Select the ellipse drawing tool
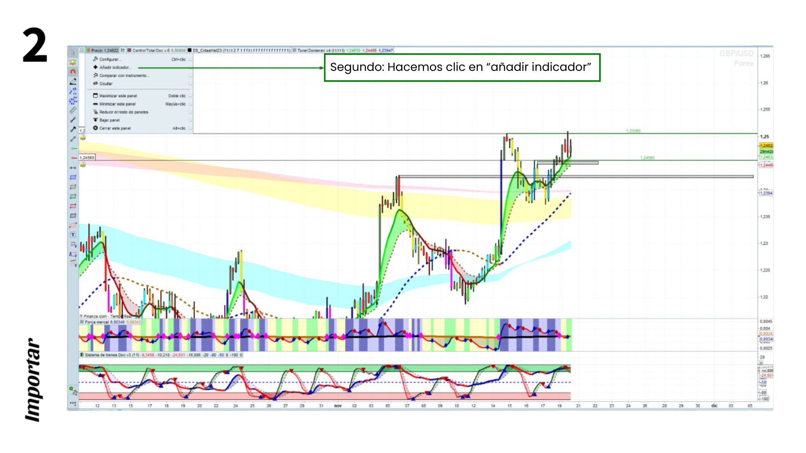Image resolution: width=806 pixels, height=453 pixels. point(73,225)
